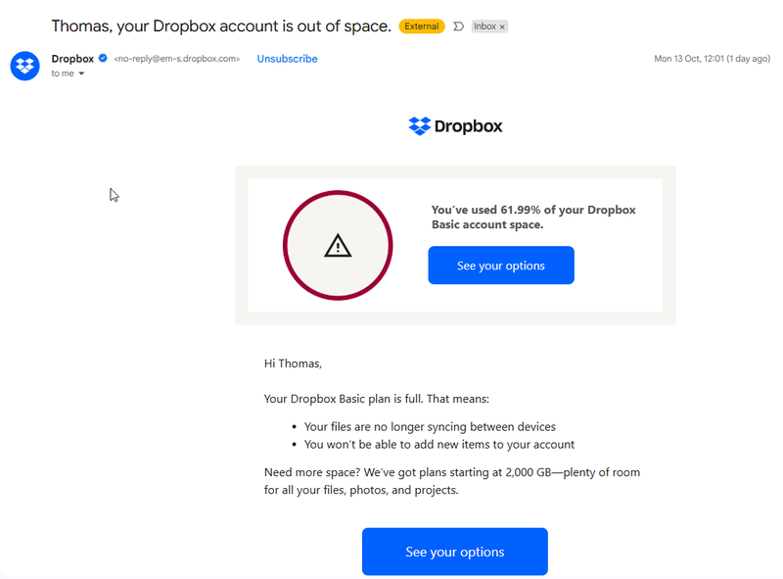
Task: Click the 'Hi Thomas,' greeting text
Action: pos(293,363)
